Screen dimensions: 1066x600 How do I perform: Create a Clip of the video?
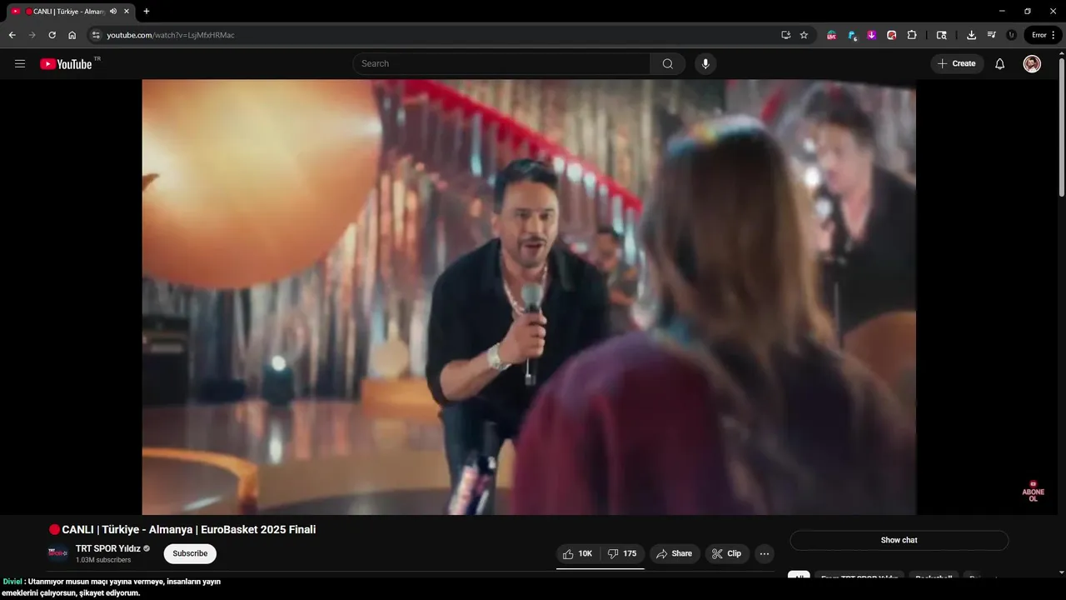pyautogui.click(x=727, y=553)
